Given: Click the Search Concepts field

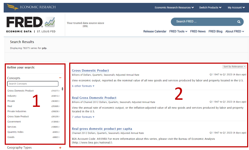Looking at the screenshot, I should point(33,84).
